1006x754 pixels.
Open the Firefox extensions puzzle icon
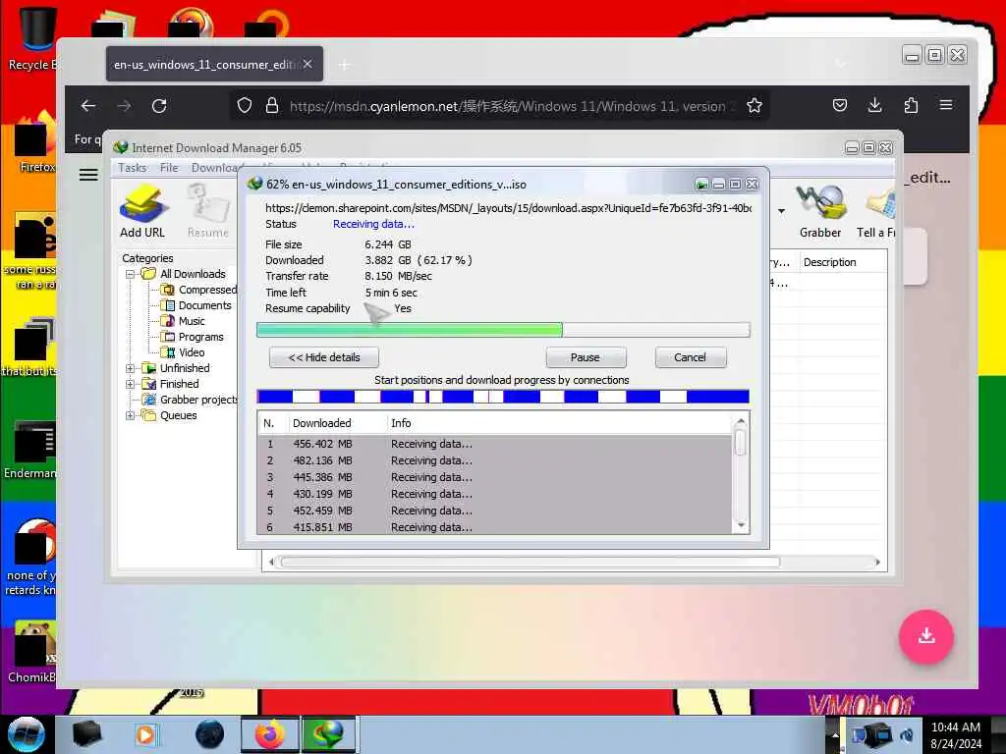(911, 105)
